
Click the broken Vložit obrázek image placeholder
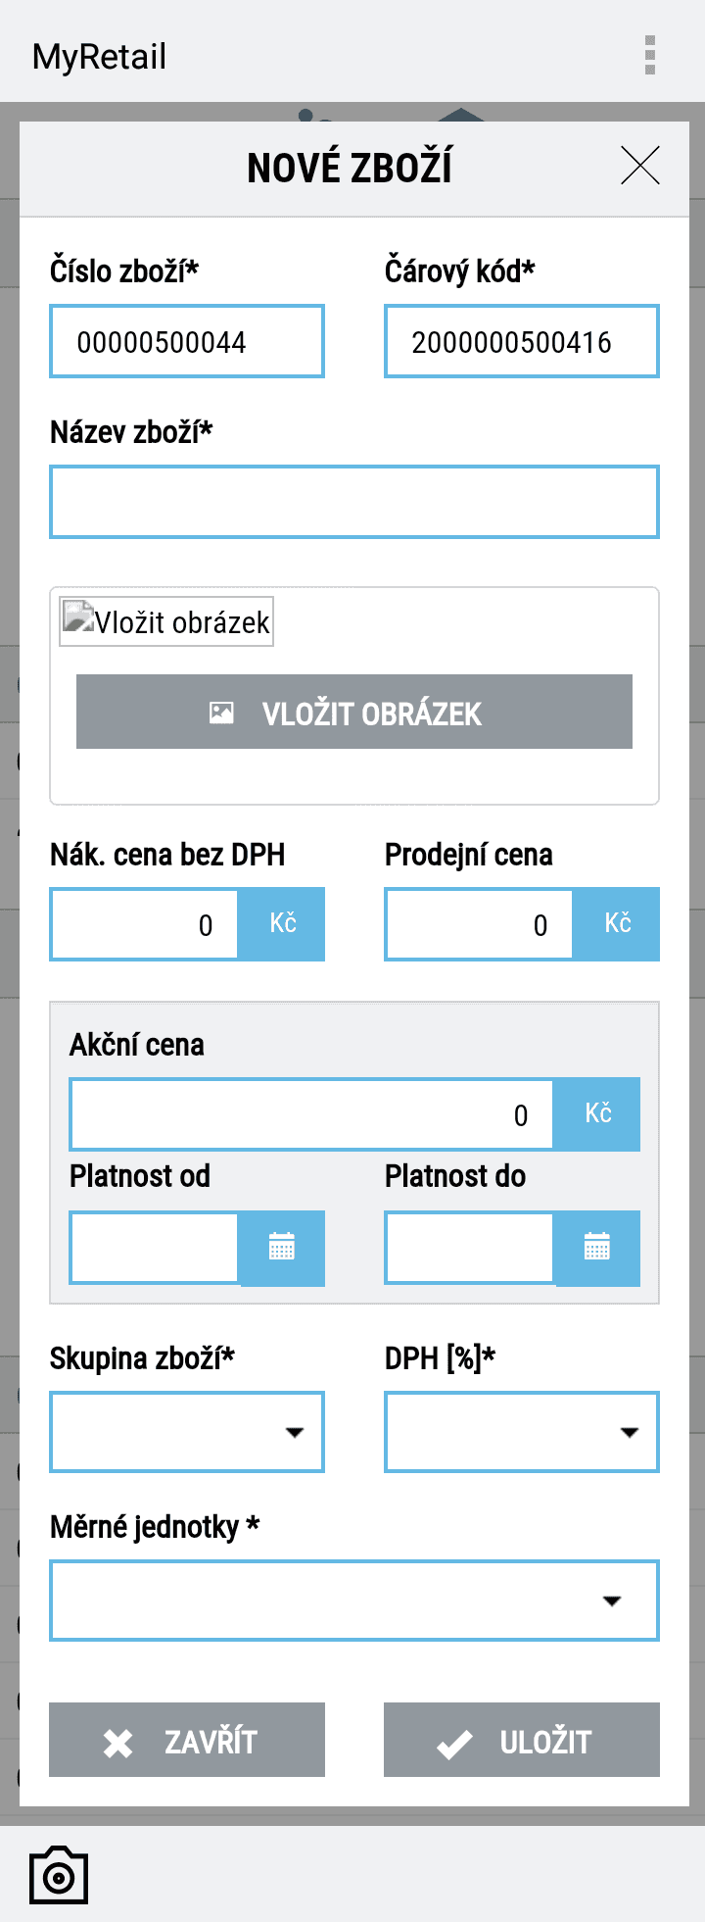click(166, 621)
